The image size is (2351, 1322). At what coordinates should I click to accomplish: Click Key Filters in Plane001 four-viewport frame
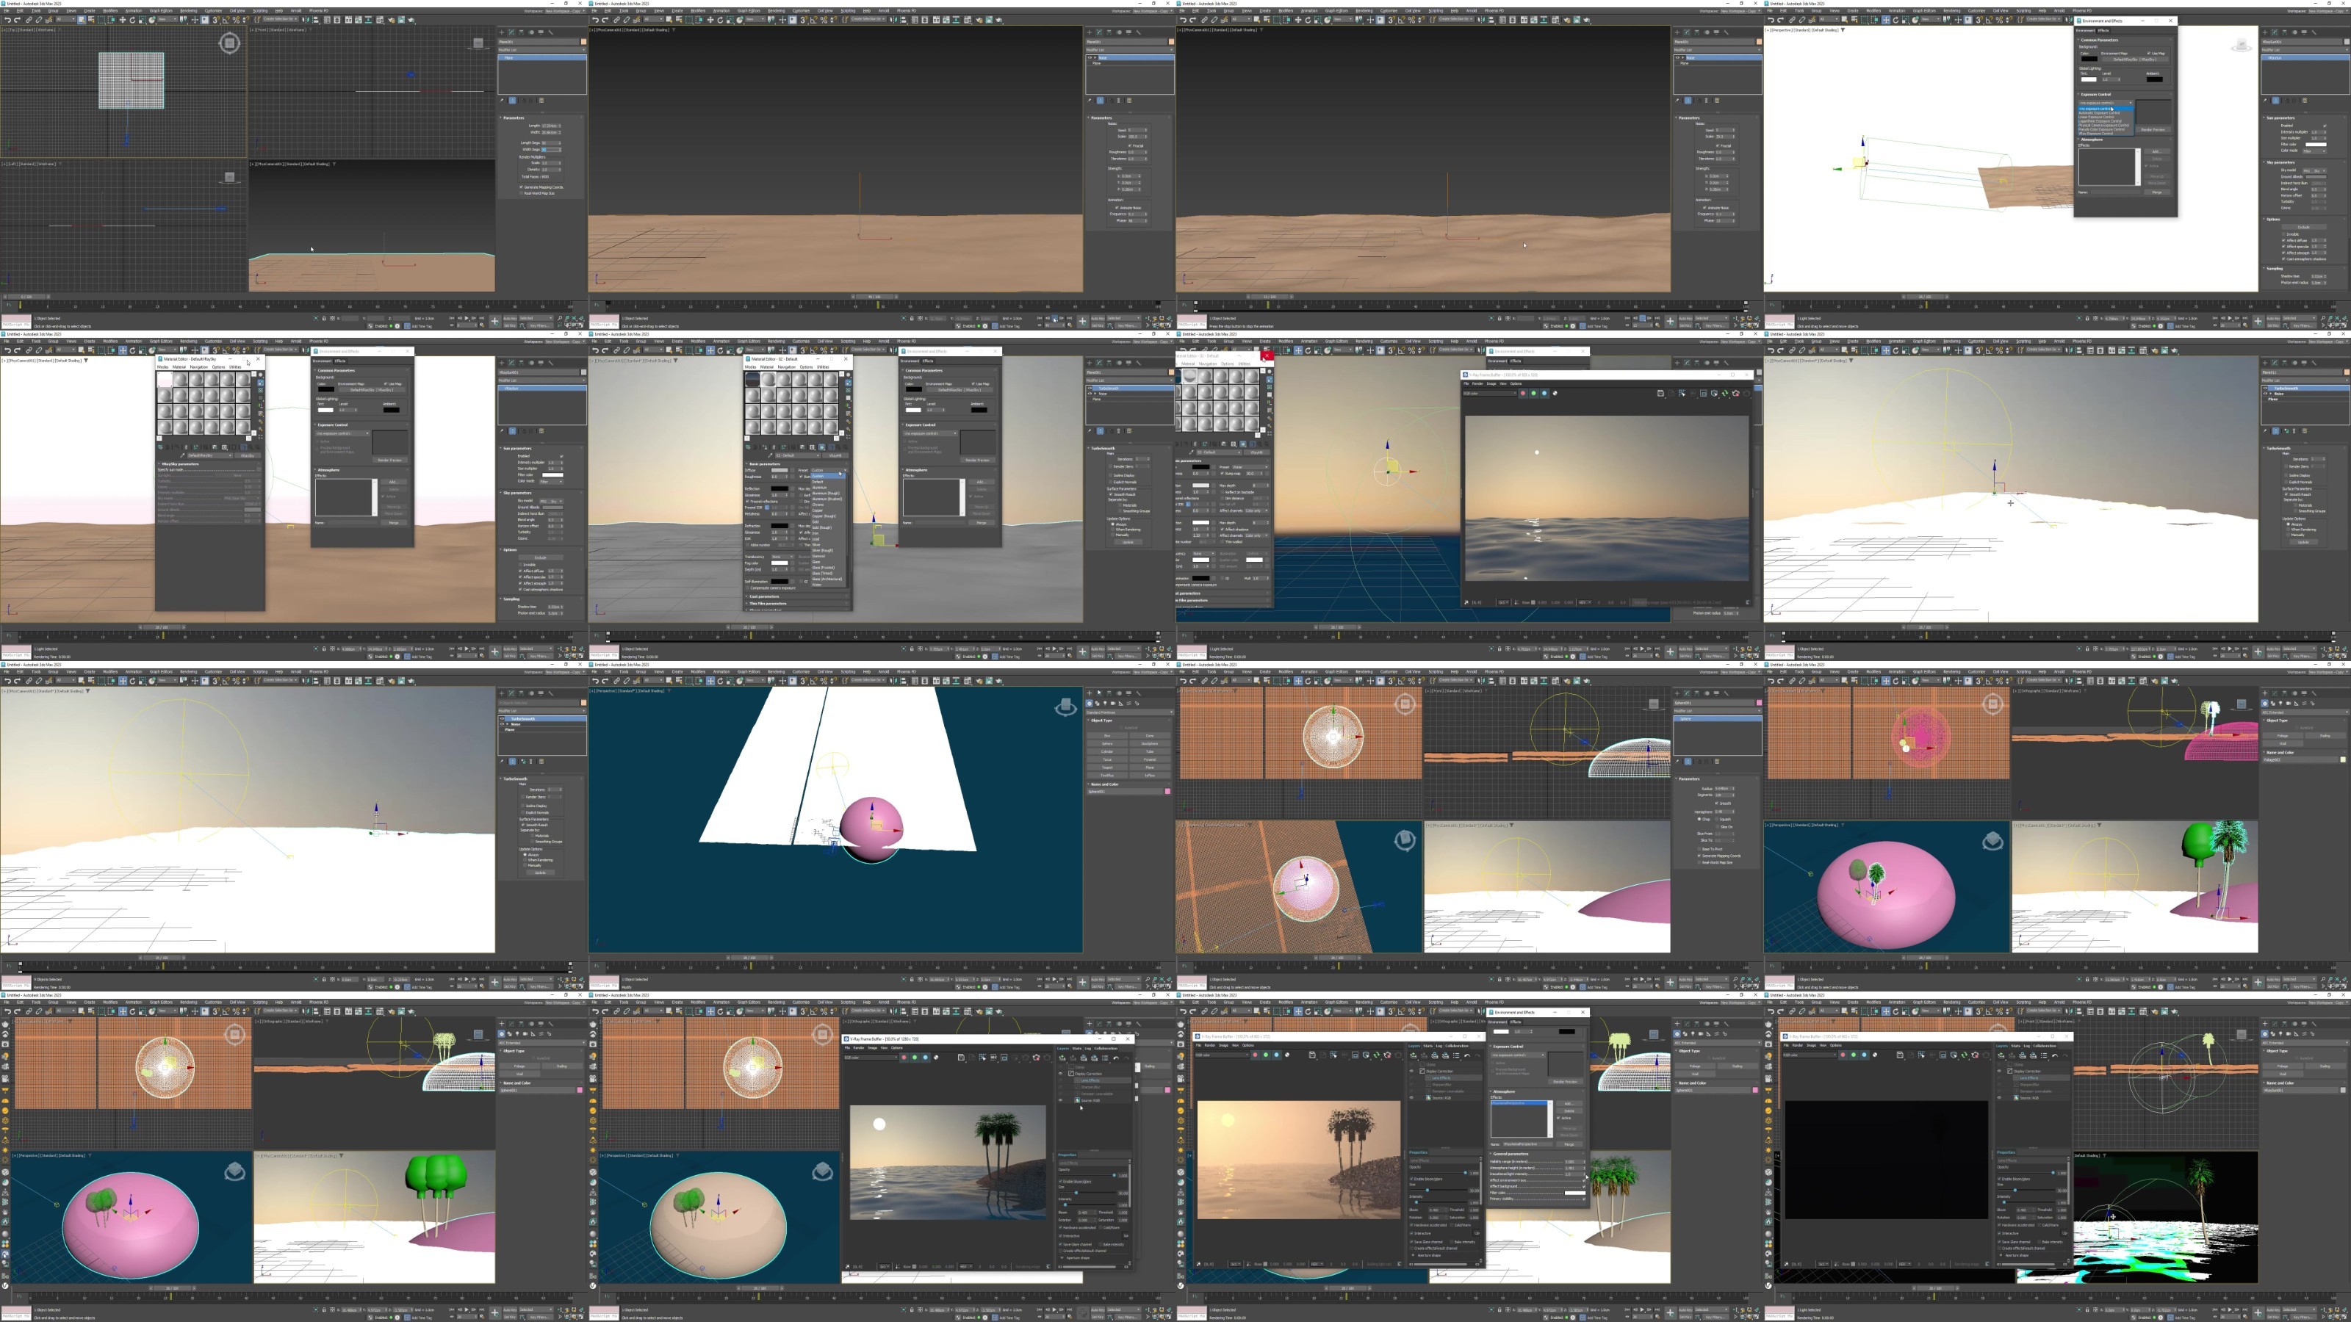541,325
